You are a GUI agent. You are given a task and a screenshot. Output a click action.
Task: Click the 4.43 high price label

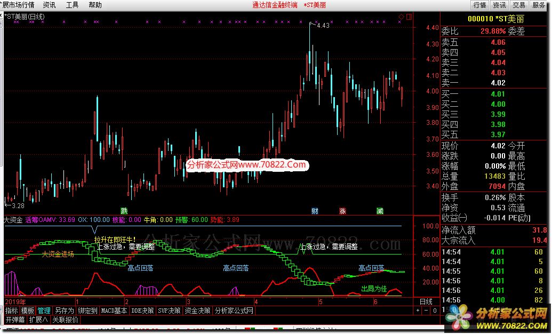click(x=323, y=26)
